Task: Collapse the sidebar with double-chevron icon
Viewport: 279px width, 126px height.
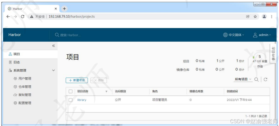Action: click(53, 46)
